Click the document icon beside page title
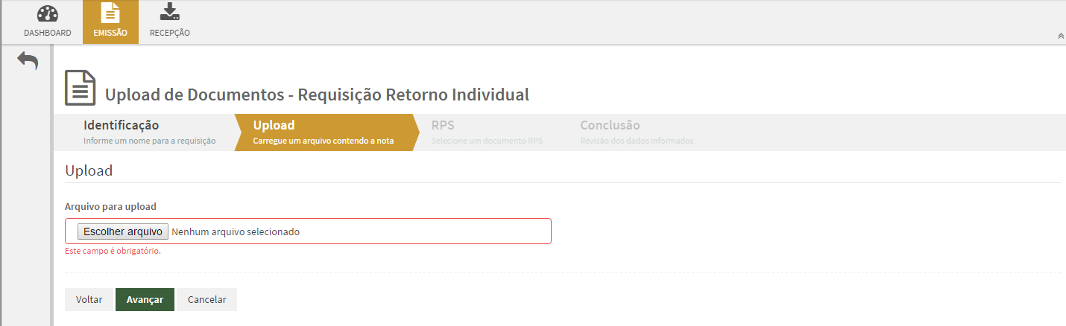This screenshot has height=326, width=1066. point(81,89)
